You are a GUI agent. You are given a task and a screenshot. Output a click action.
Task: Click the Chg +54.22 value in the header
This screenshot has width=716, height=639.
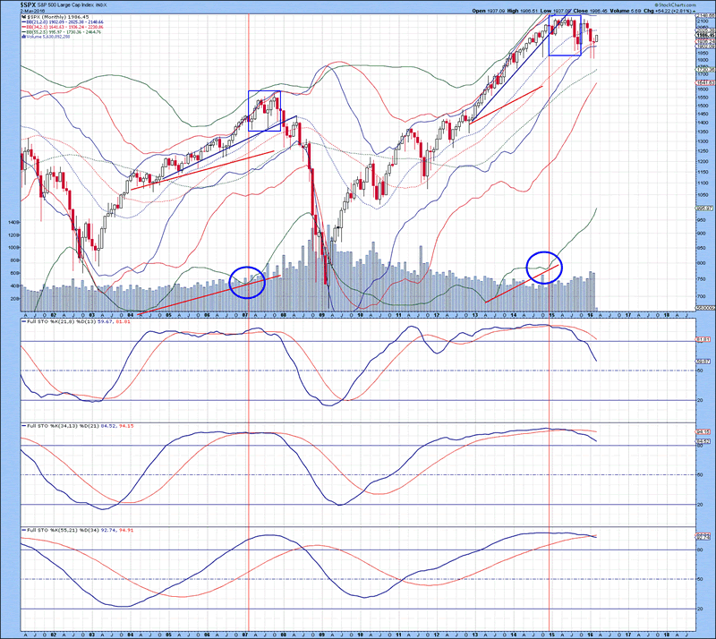666,11
